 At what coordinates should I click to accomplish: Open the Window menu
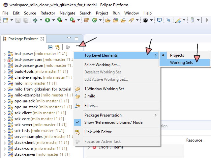click(132, 13)
